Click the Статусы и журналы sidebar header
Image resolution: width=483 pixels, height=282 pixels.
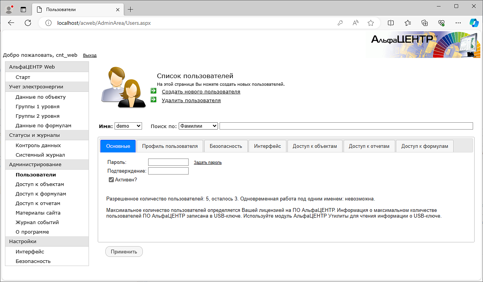pyautogui.click(x=47, y=135)
